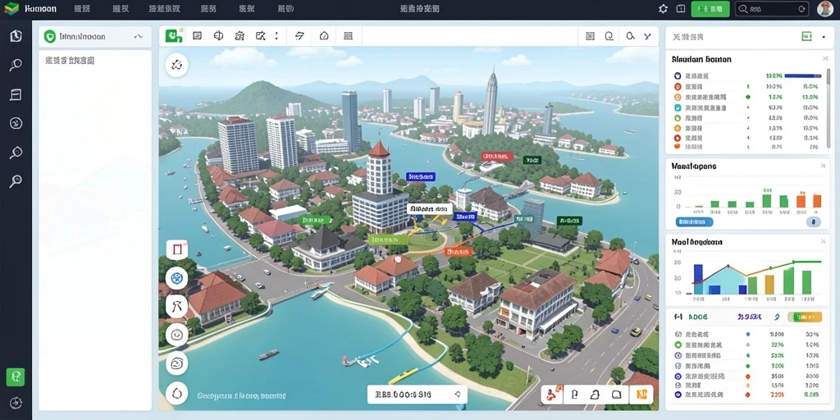Open the second top menu item
Screen dimensions: 840x420
pyautogui.click(x=121, y=8)
